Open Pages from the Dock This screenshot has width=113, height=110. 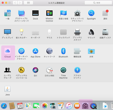(x=61, y=106)
